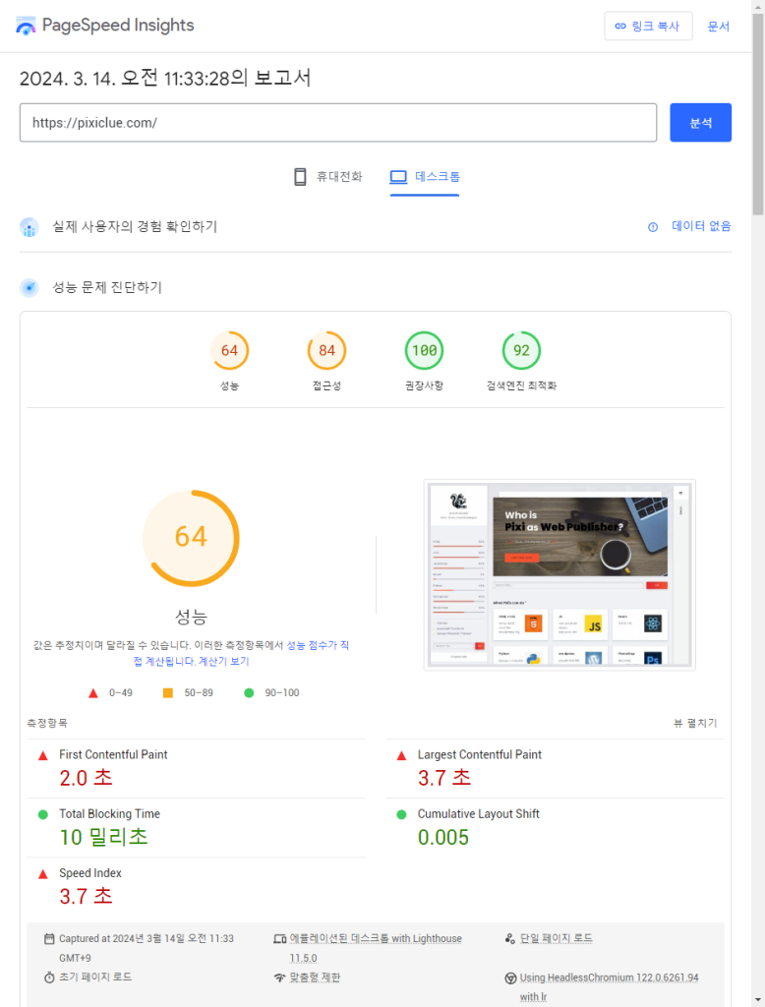Click the PageSpeed Insights logo icon
The height and width of the screenshot is (1007, 765).
point(26,27)
